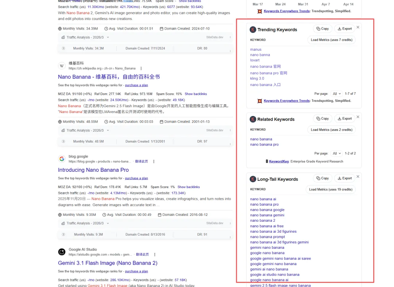Open more options for Wikipedia result
The image size is (394, 287).
pyautogui.click(x=141, y=68)
